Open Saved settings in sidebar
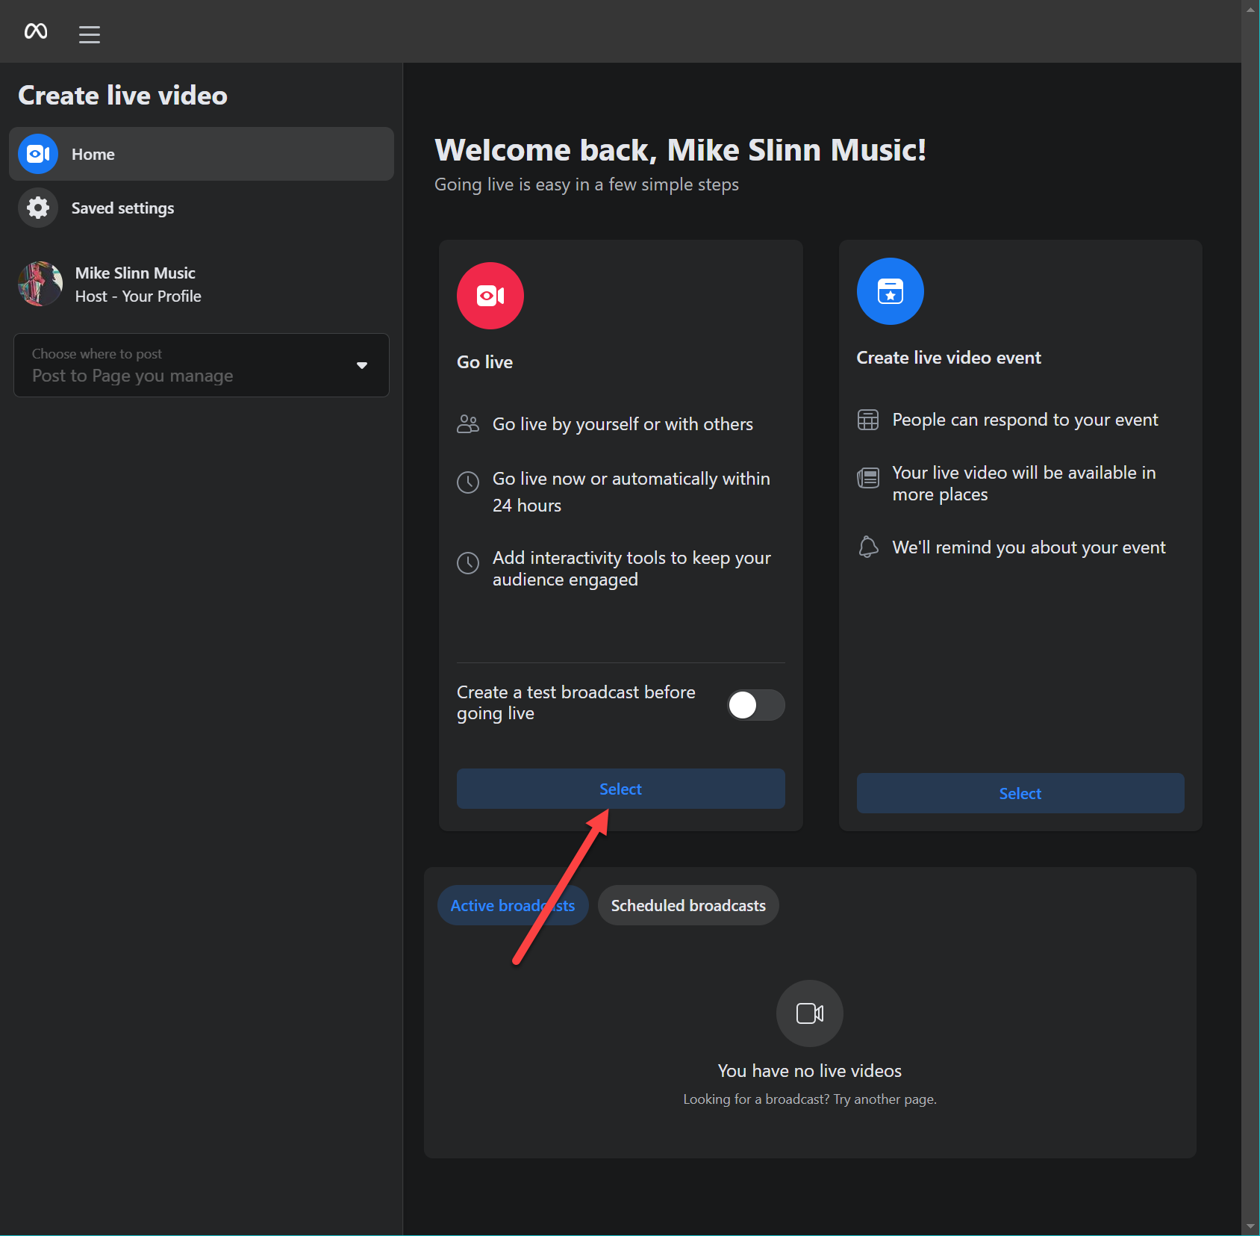This screenshot has height=1236, width=1260. pos(123,208)
